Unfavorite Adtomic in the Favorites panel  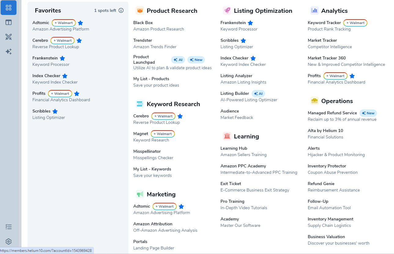tap(80, 23)
